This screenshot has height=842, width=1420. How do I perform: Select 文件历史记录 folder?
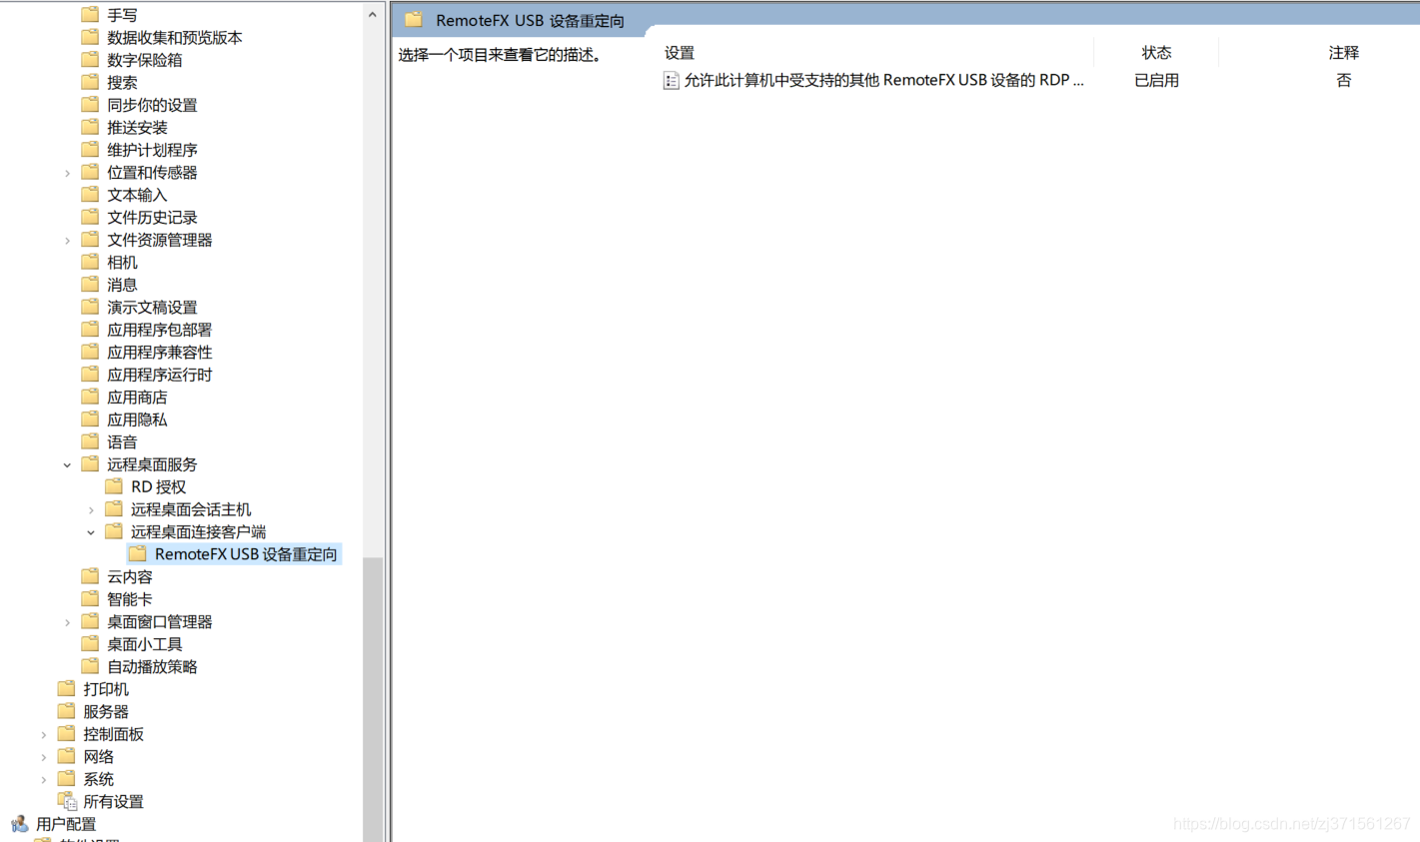[152, 217]
